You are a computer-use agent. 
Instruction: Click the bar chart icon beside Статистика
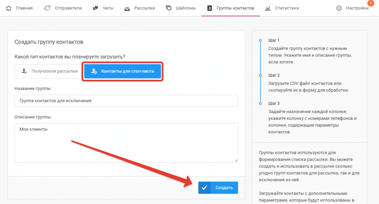pyautogui.click(x=268, y=8)
